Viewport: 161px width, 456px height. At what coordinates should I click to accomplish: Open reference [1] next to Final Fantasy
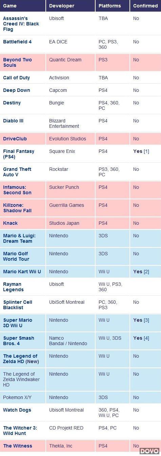tap(146, 151)
